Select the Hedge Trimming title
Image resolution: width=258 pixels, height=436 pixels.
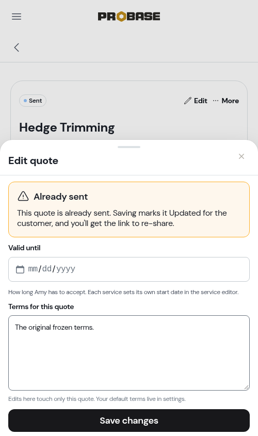click(x=67, y=127)
